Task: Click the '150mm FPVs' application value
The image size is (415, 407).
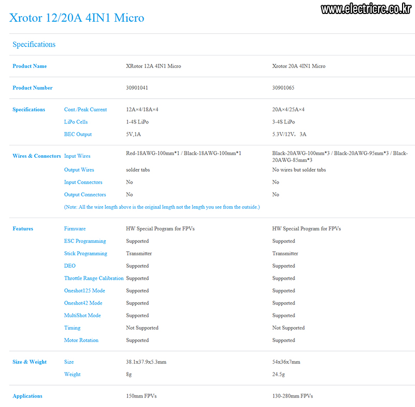Action: click(141, 396)
